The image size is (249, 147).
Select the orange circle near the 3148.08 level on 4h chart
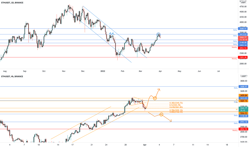pos(161,114)
